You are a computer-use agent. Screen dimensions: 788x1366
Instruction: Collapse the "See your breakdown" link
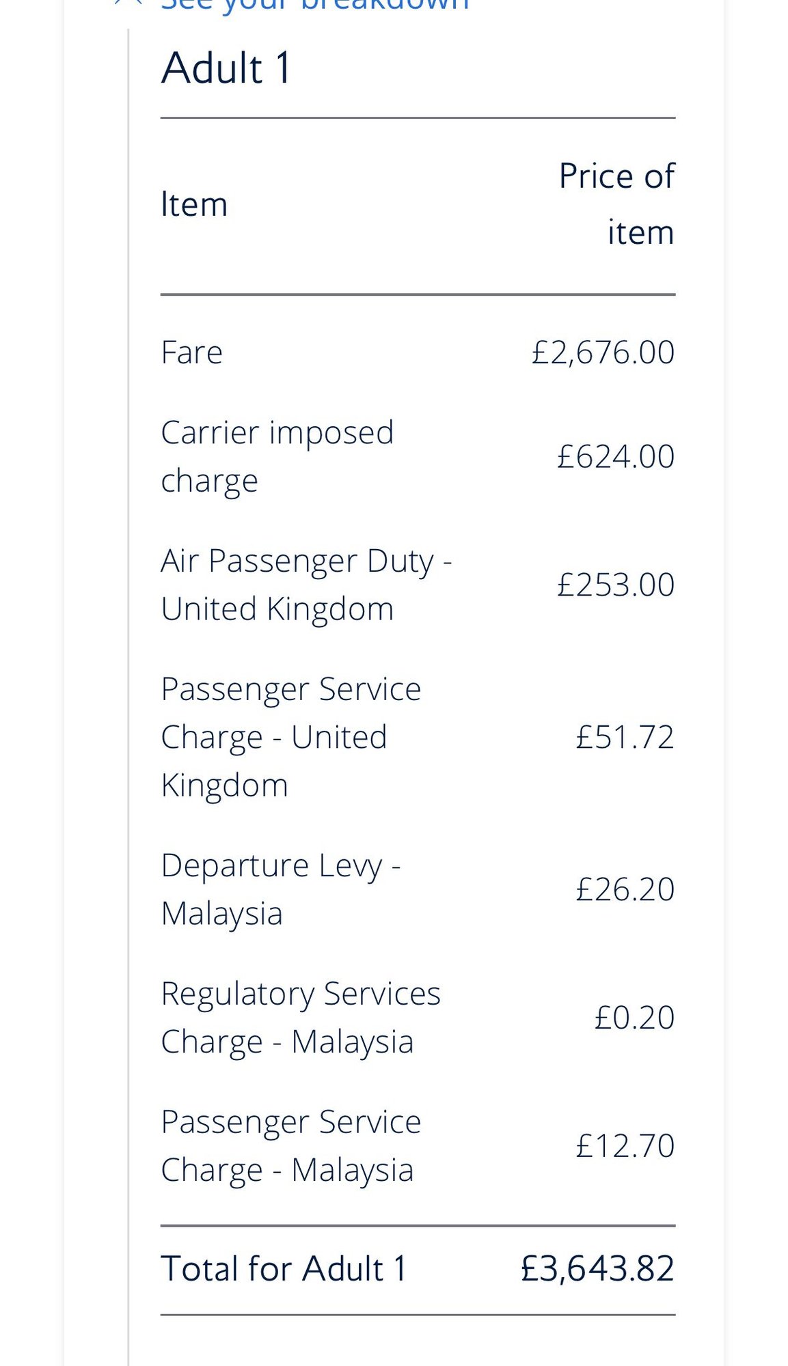pos(314,4)
